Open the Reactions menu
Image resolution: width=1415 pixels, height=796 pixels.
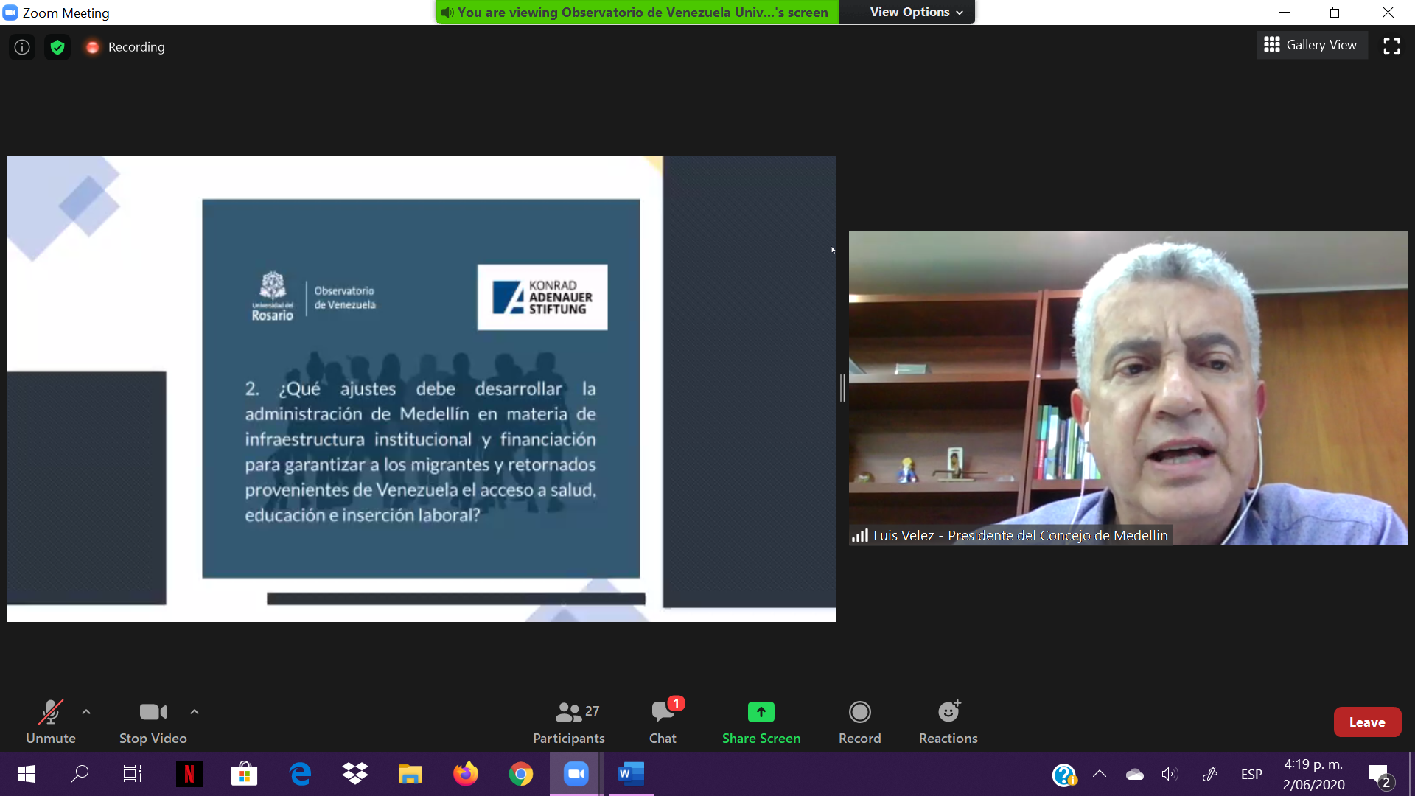(x=948, y=722)
